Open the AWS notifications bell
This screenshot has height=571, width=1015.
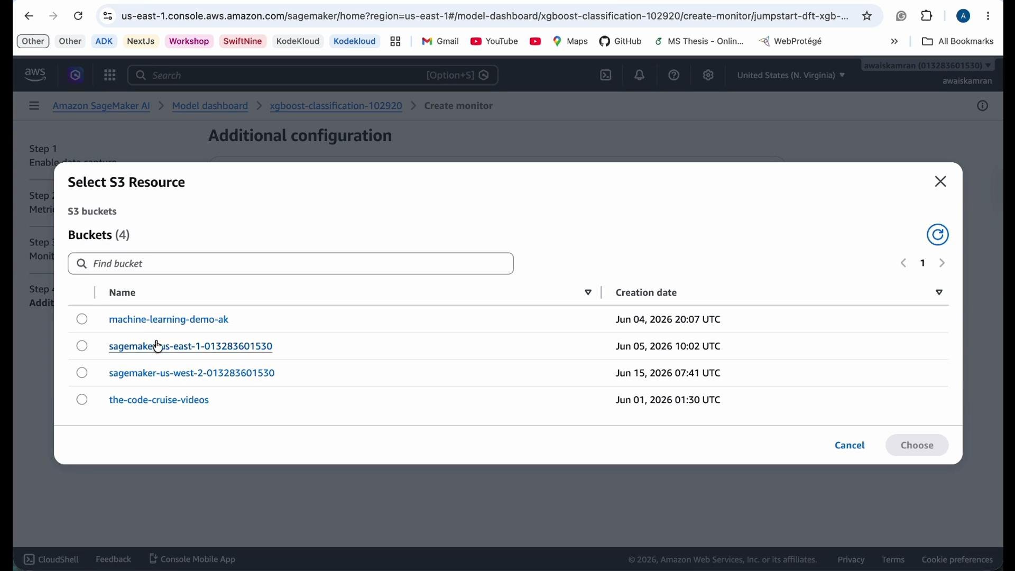click(640, 76)
